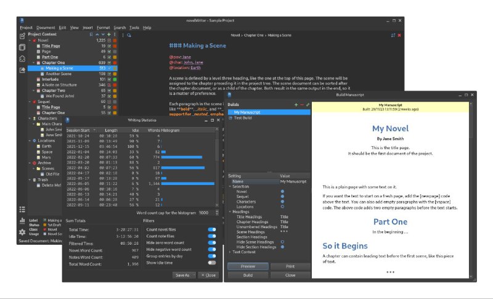Switch to project tree view sidebar icon

(23, 36)
